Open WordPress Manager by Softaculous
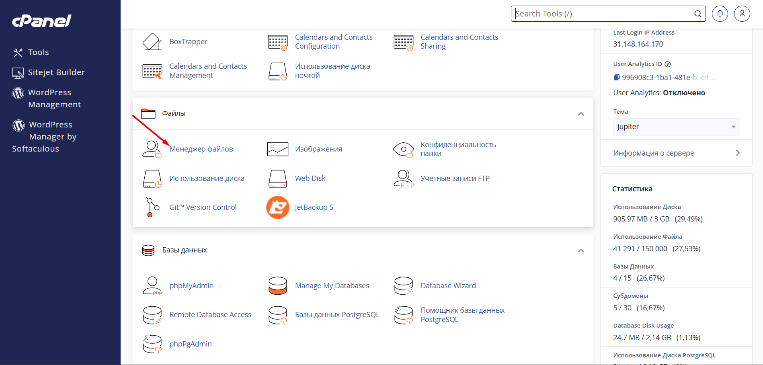The height and width of the screenshot is (365, 763). (44, 137)
